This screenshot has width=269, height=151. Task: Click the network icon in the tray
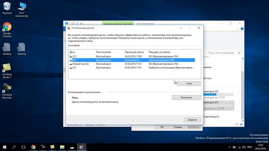pos(239,147)
